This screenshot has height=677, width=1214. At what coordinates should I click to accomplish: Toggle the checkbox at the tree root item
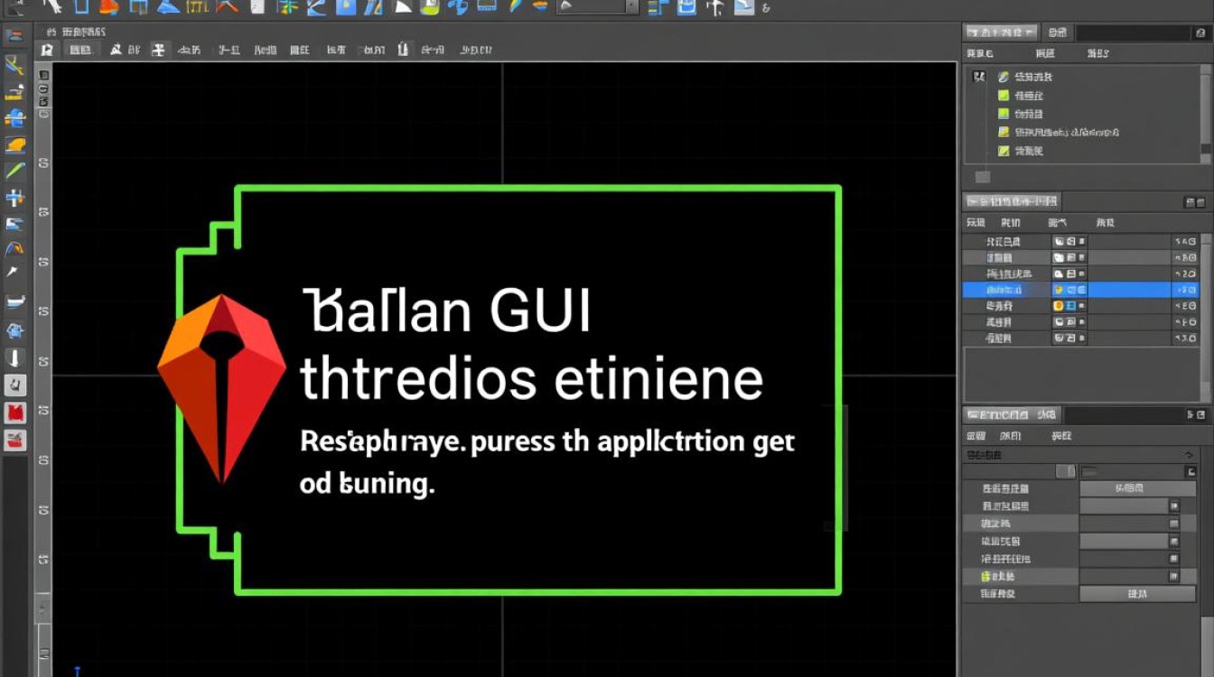click(x=979, y=77)
